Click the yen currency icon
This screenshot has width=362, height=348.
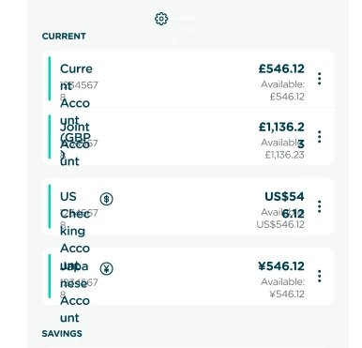pos(107,268)
